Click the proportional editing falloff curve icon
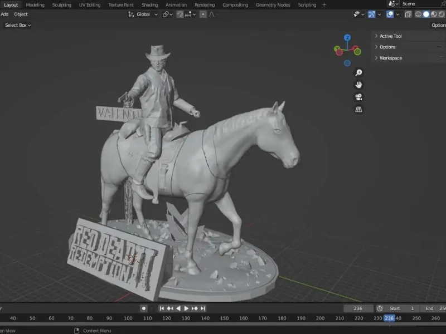Image resolution: width=446 pixels, height=334 pixels. pyautogui.click(x=212, y=14)
